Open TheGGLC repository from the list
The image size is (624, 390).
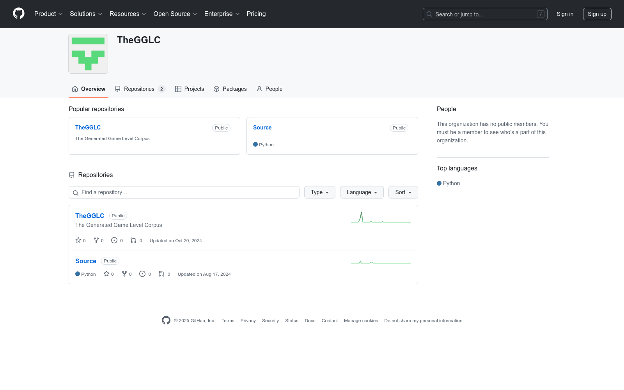(x=90, y=216)
